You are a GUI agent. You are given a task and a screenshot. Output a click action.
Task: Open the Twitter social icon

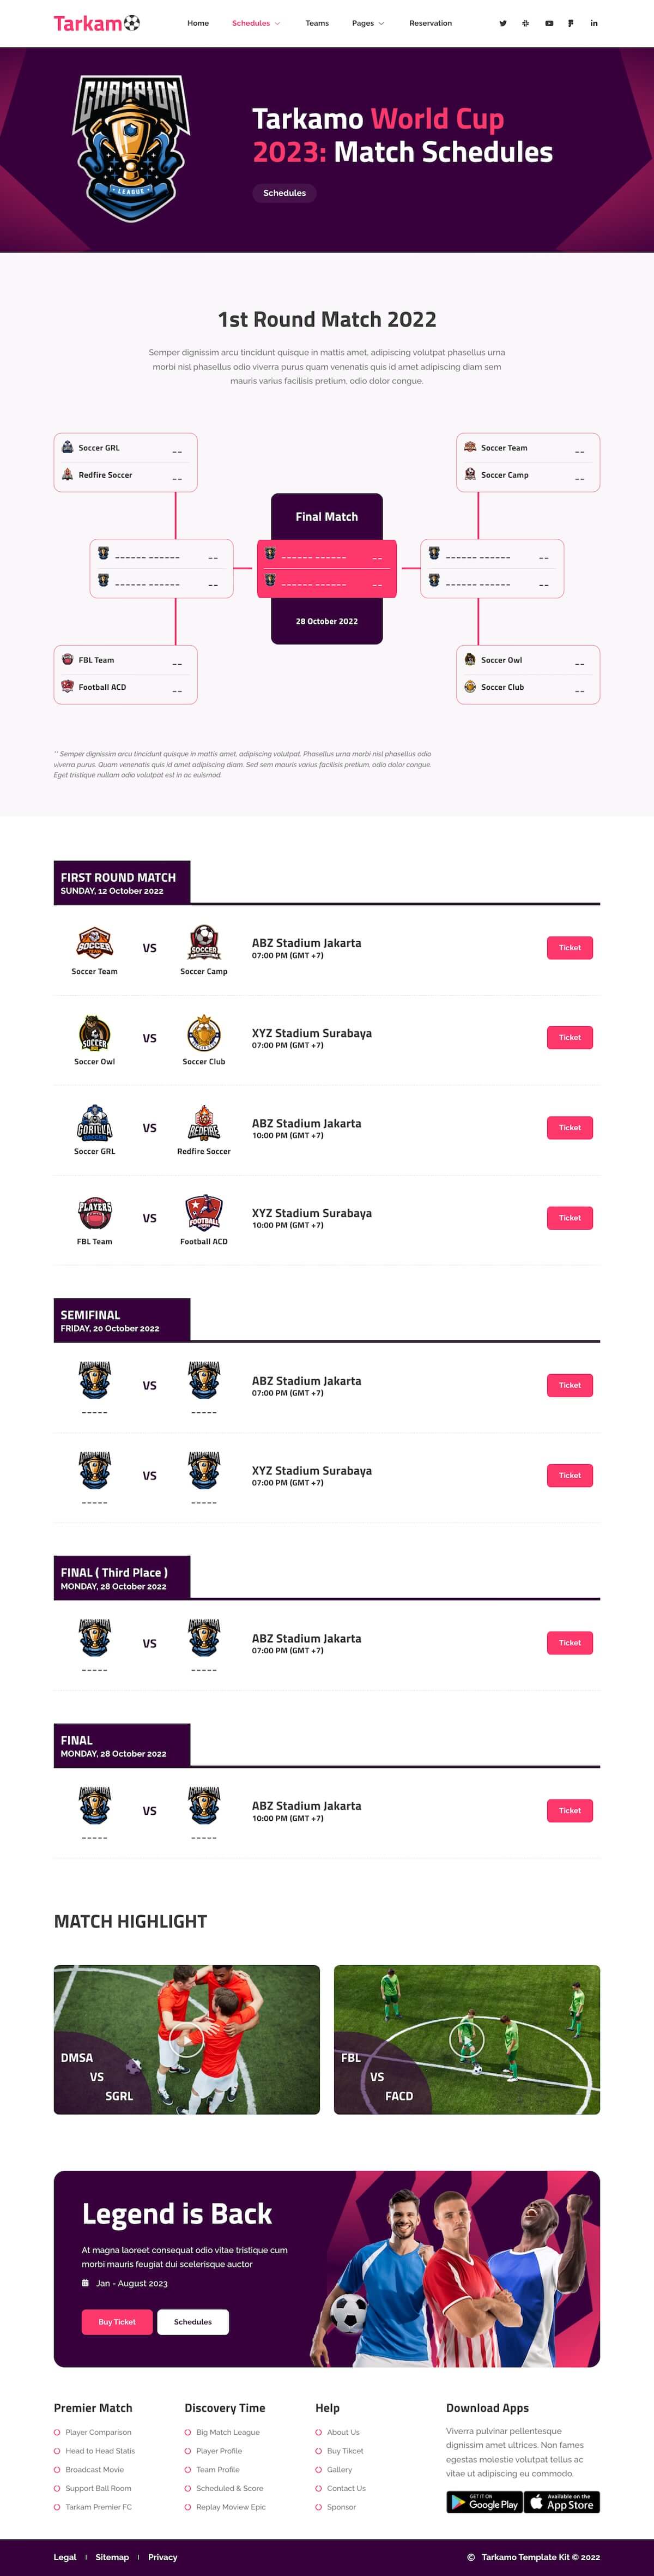504,23
